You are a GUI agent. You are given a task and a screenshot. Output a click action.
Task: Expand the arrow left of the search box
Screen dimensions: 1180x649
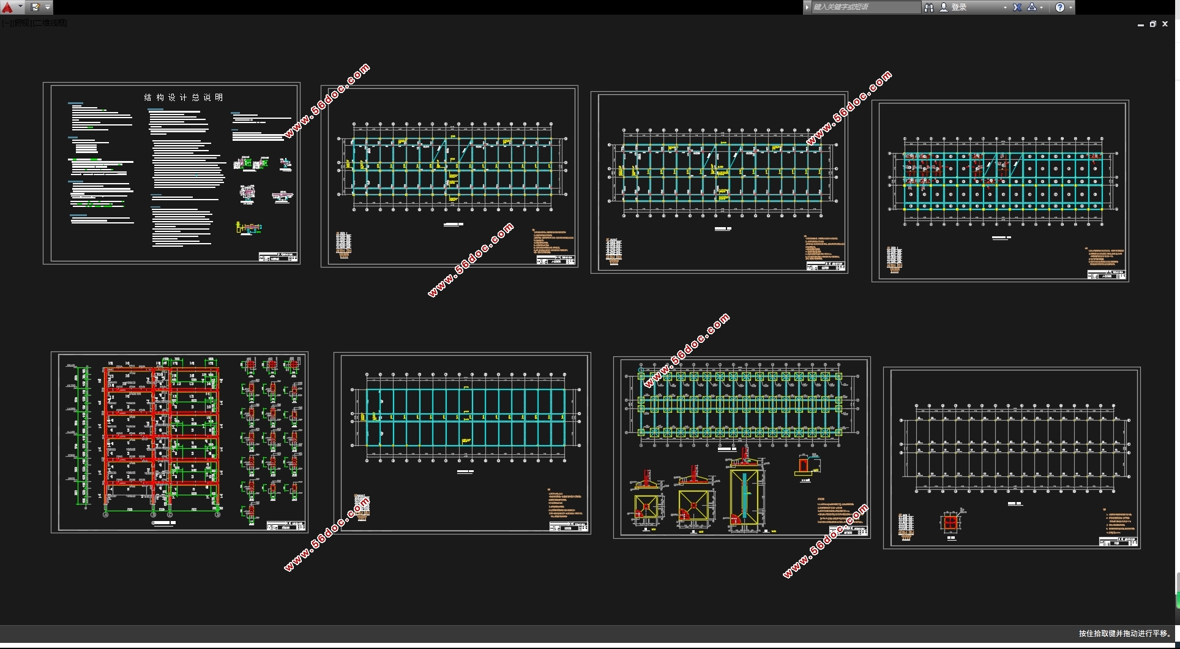[807, 7]
